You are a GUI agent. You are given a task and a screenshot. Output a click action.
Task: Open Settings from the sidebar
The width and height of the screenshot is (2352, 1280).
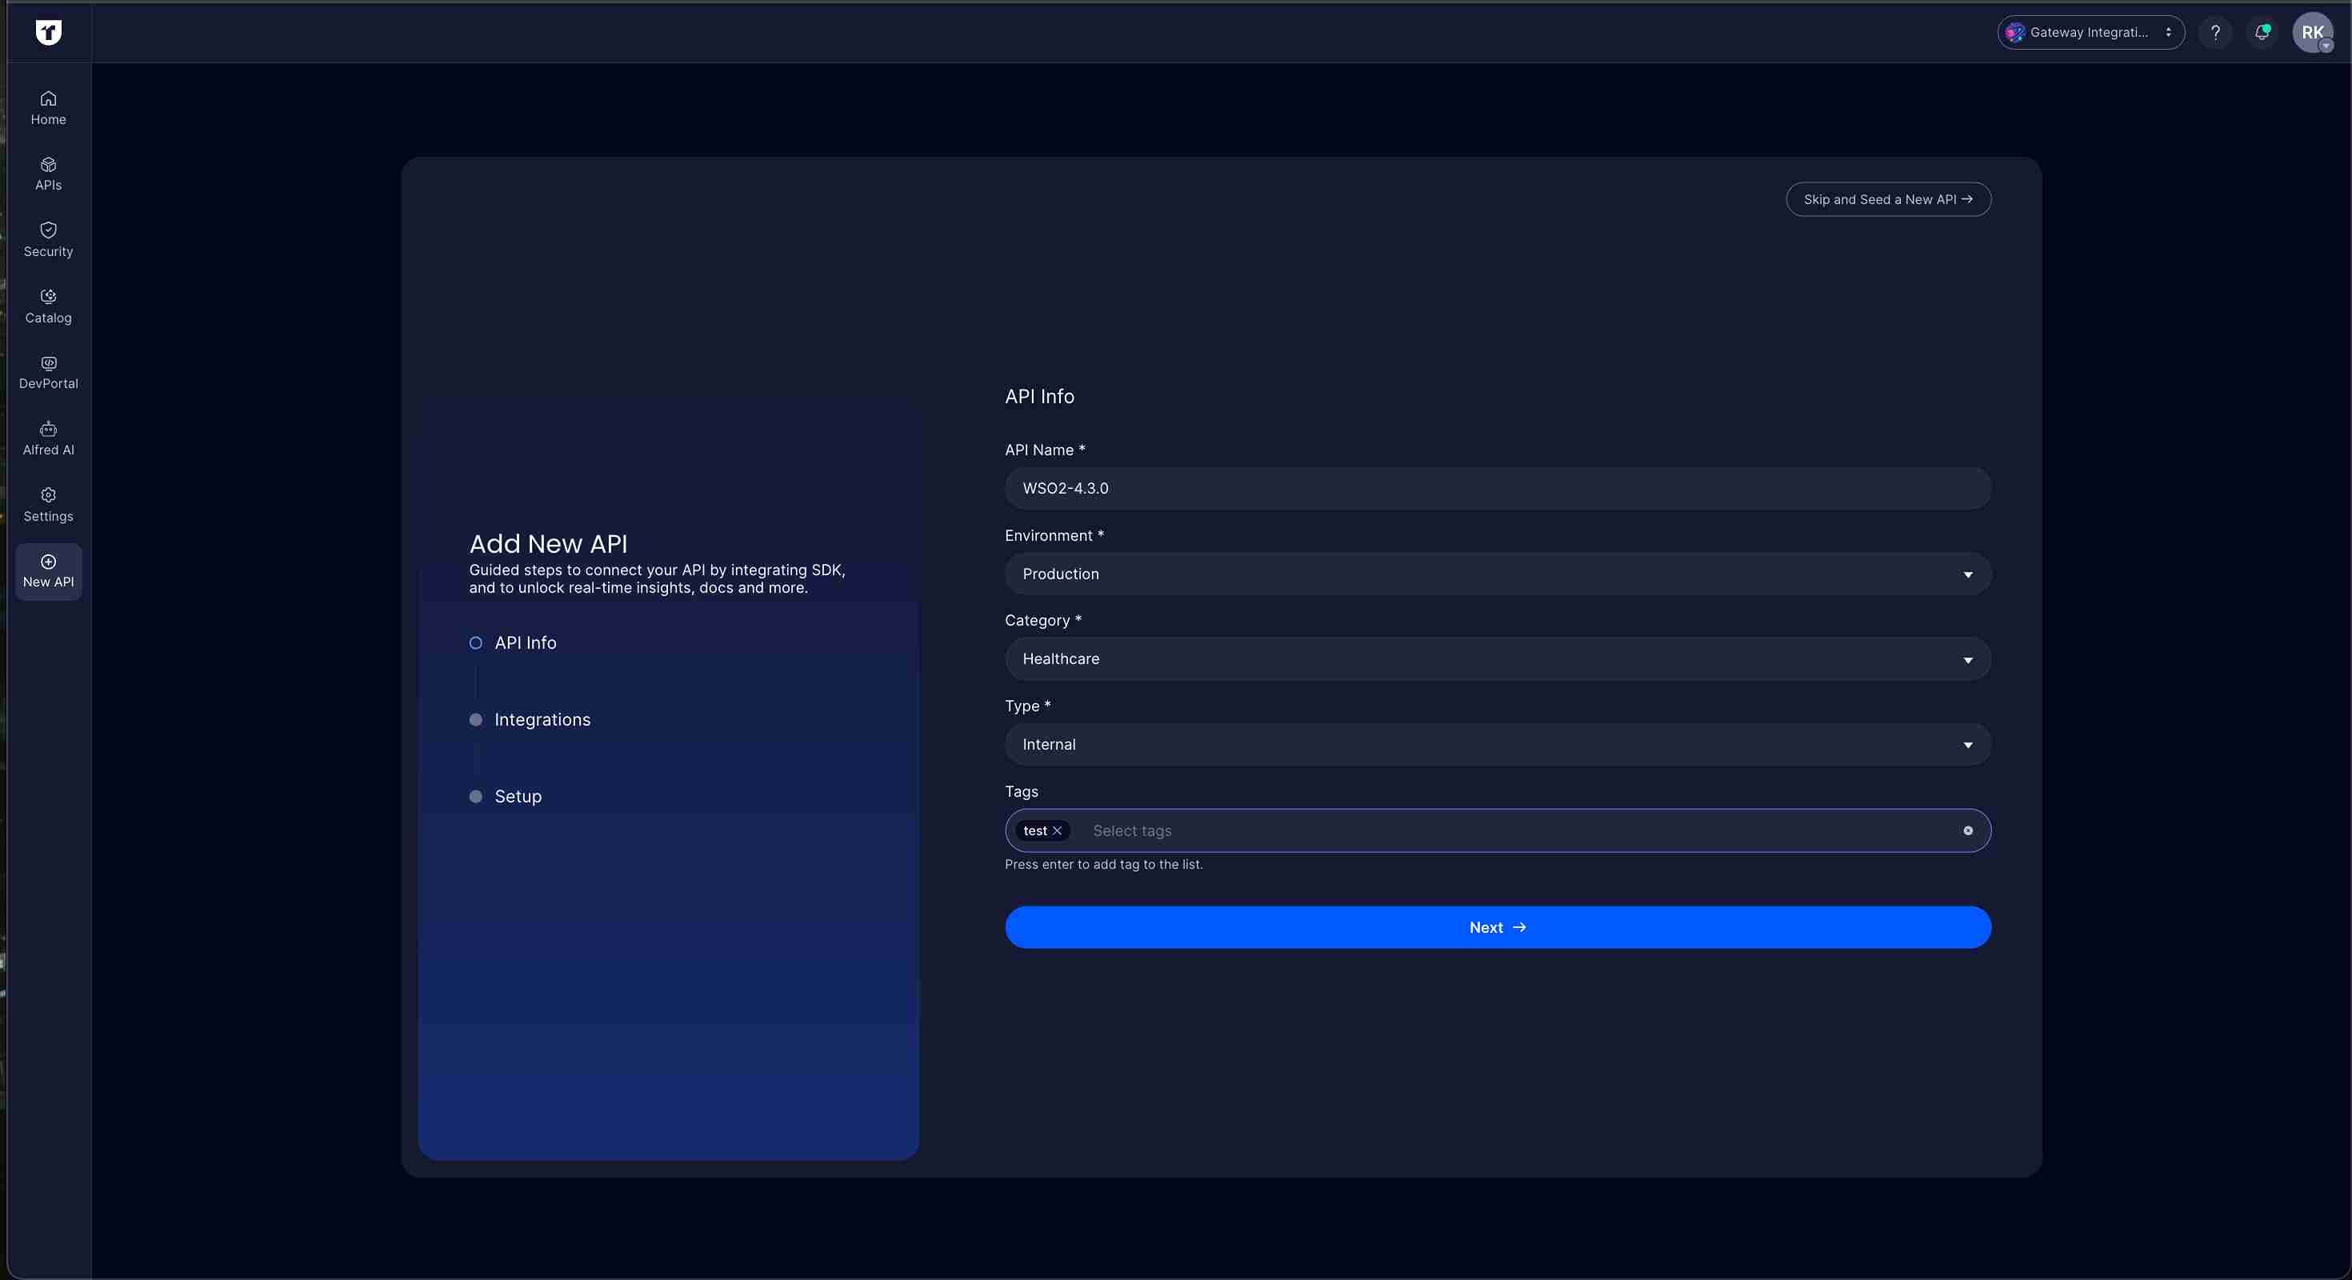[x=47, y=503]
